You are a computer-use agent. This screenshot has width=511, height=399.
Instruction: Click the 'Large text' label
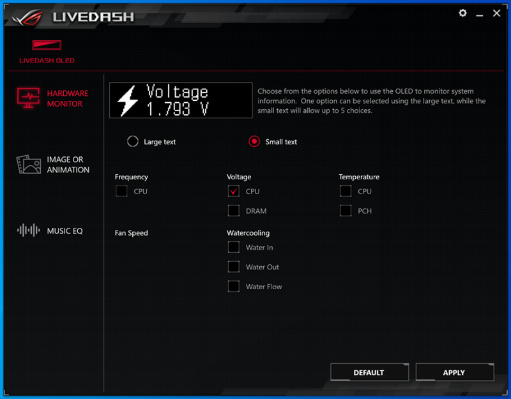tap(160, 142)
